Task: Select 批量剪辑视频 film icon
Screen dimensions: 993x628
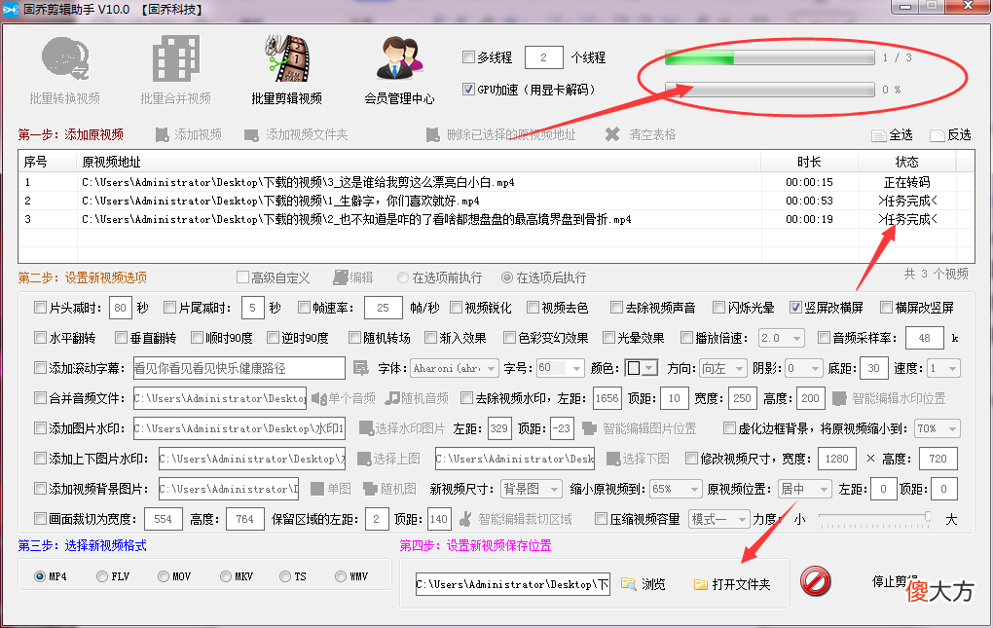Action: click(287, 58)
